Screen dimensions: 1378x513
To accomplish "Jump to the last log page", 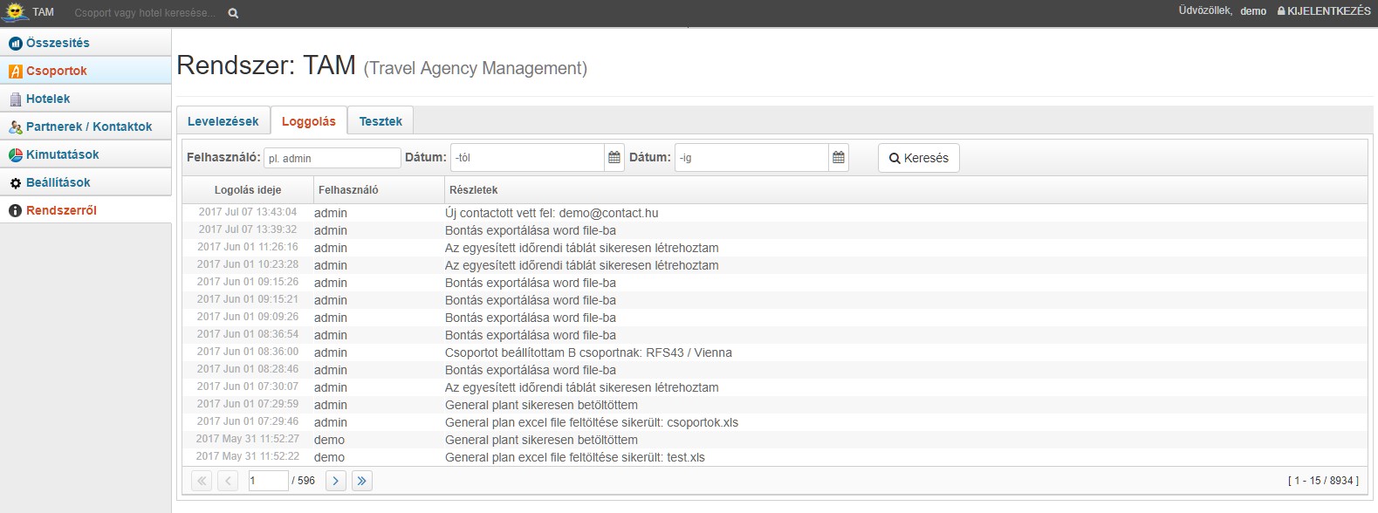I will click(362, 481).
